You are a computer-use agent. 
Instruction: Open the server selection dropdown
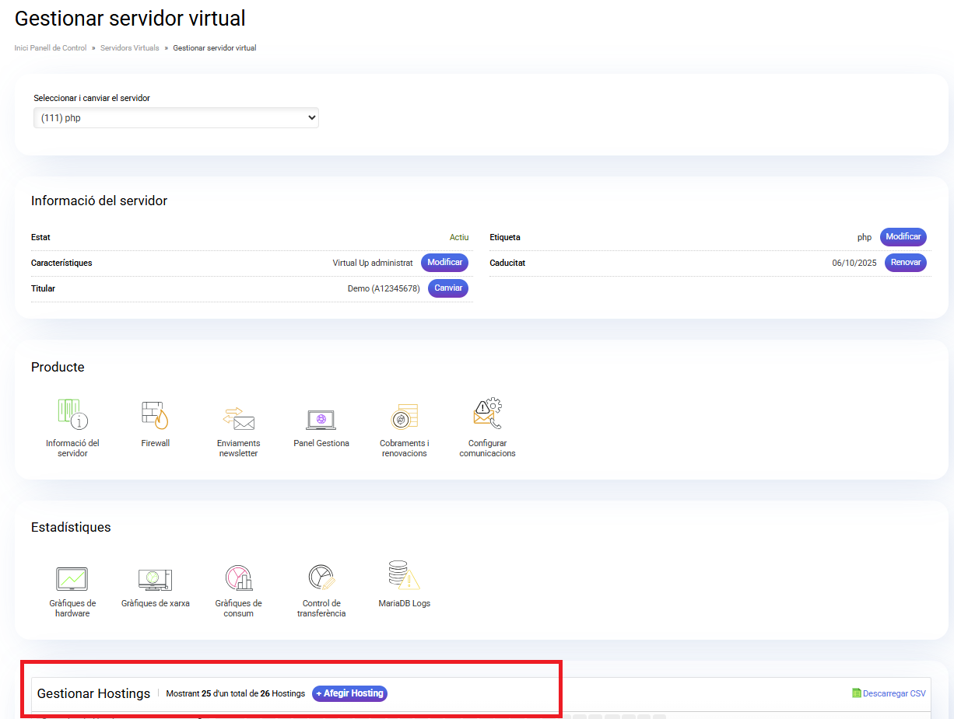pos(176,118)
